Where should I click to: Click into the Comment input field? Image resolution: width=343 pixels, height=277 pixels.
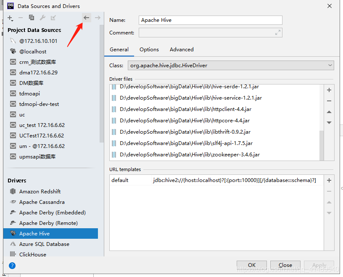[211, 33]
